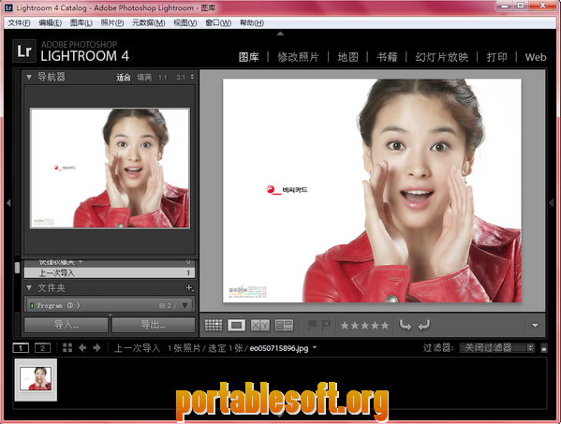
Task: Rotate photo counterclockwise arrow icon
Action: pos(406,325)
